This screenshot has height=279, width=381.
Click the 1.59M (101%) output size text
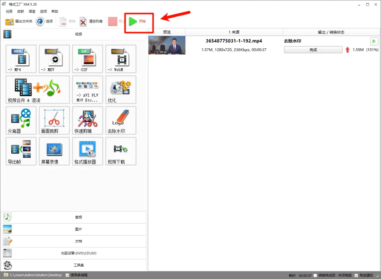point(365,50)
